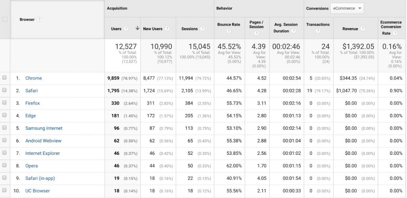
Task: Click Edge pages per session 2.80
Action: (x=262, y=116)
